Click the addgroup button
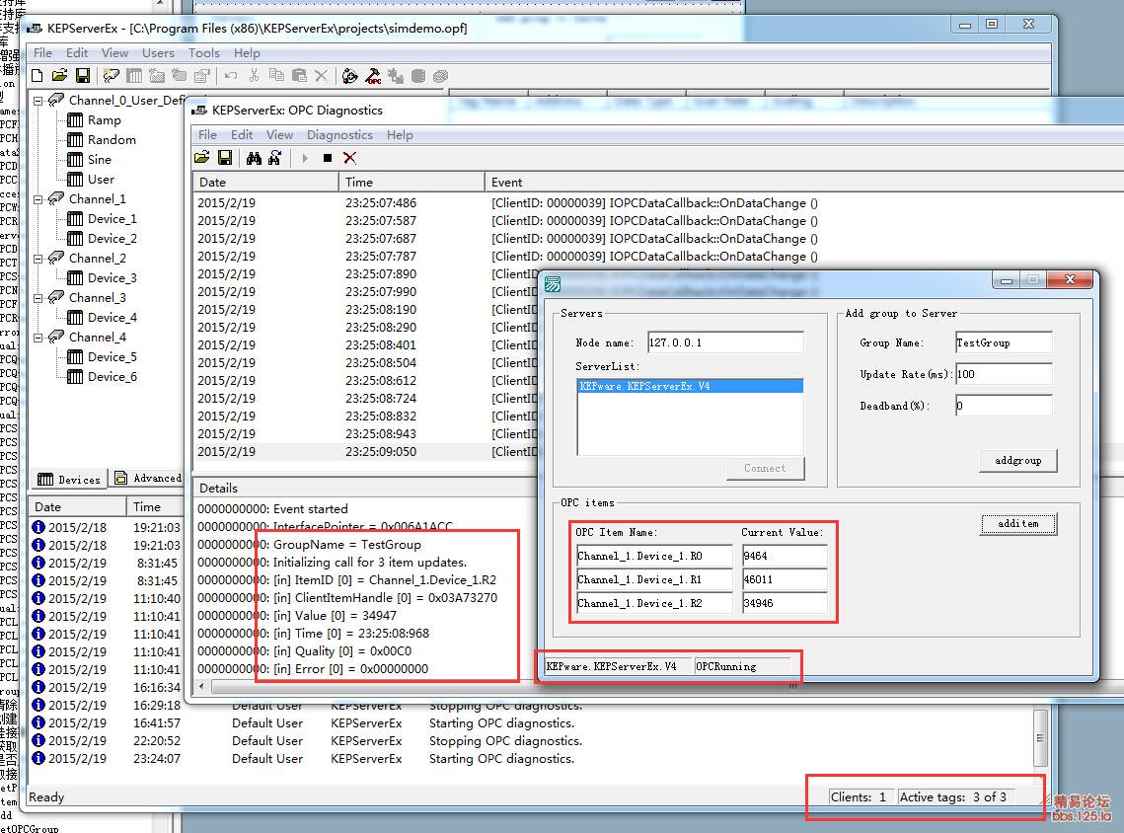1124x833 pixels. 1017,461
